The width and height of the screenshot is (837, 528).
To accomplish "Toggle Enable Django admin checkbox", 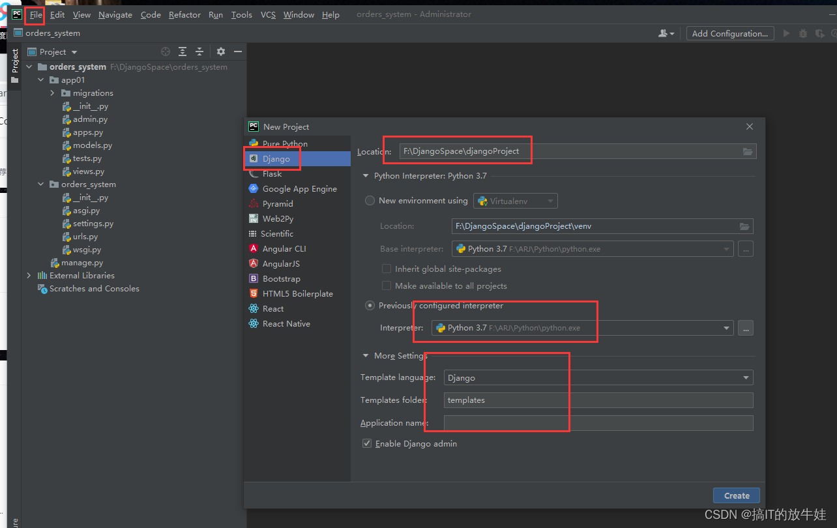I will click(366, 443).
